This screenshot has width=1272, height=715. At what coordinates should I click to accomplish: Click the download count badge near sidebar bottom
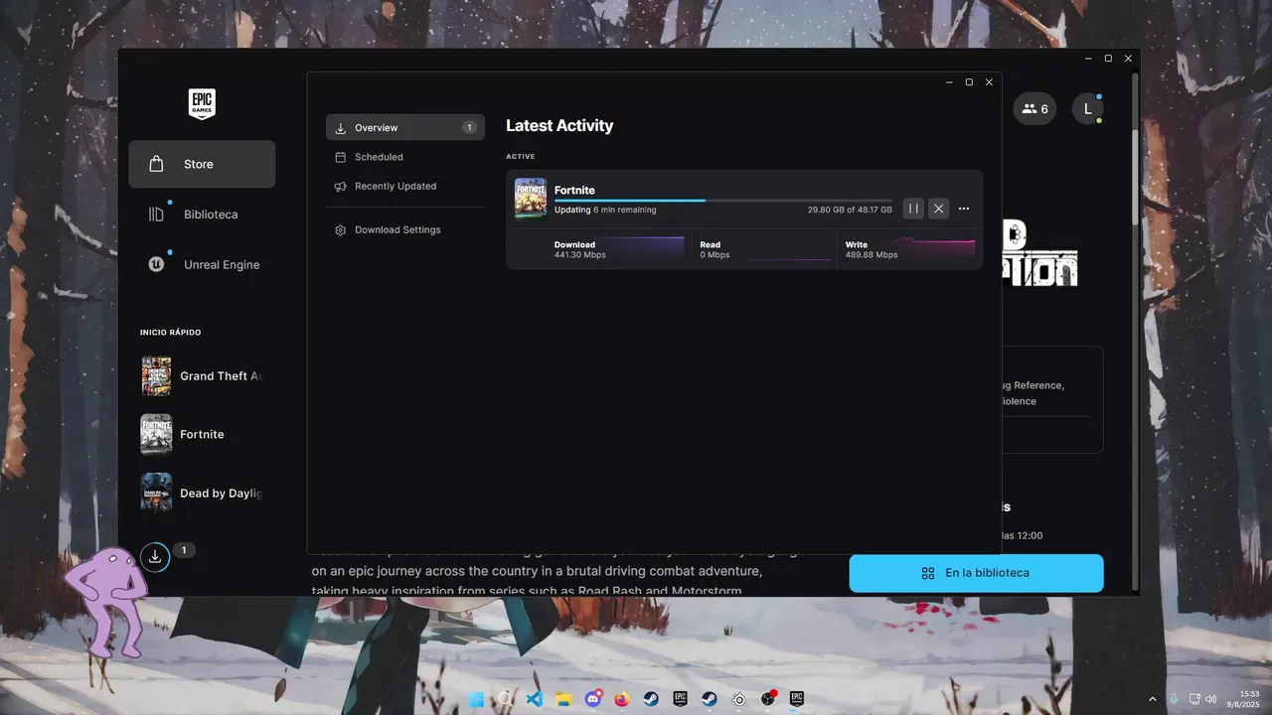coord(184,550)
